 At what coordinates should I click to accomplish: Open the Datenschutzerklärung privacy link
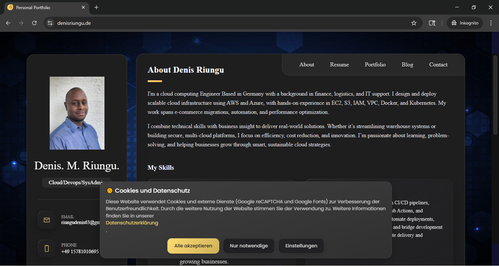(x=132, y=223)
